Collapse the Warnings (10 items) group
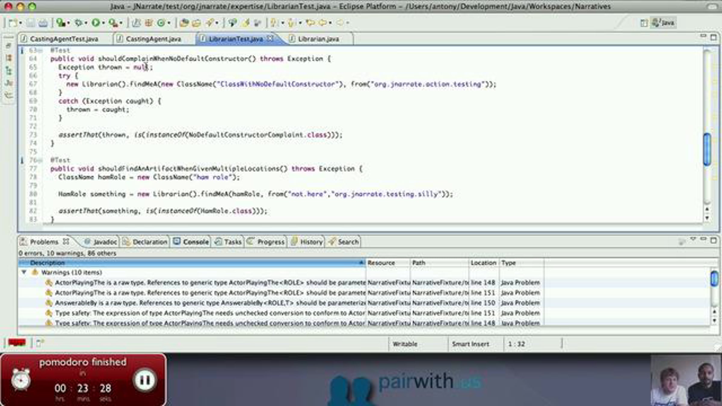Viewport: 722px width, 406px height. click(x=24, y=272)
